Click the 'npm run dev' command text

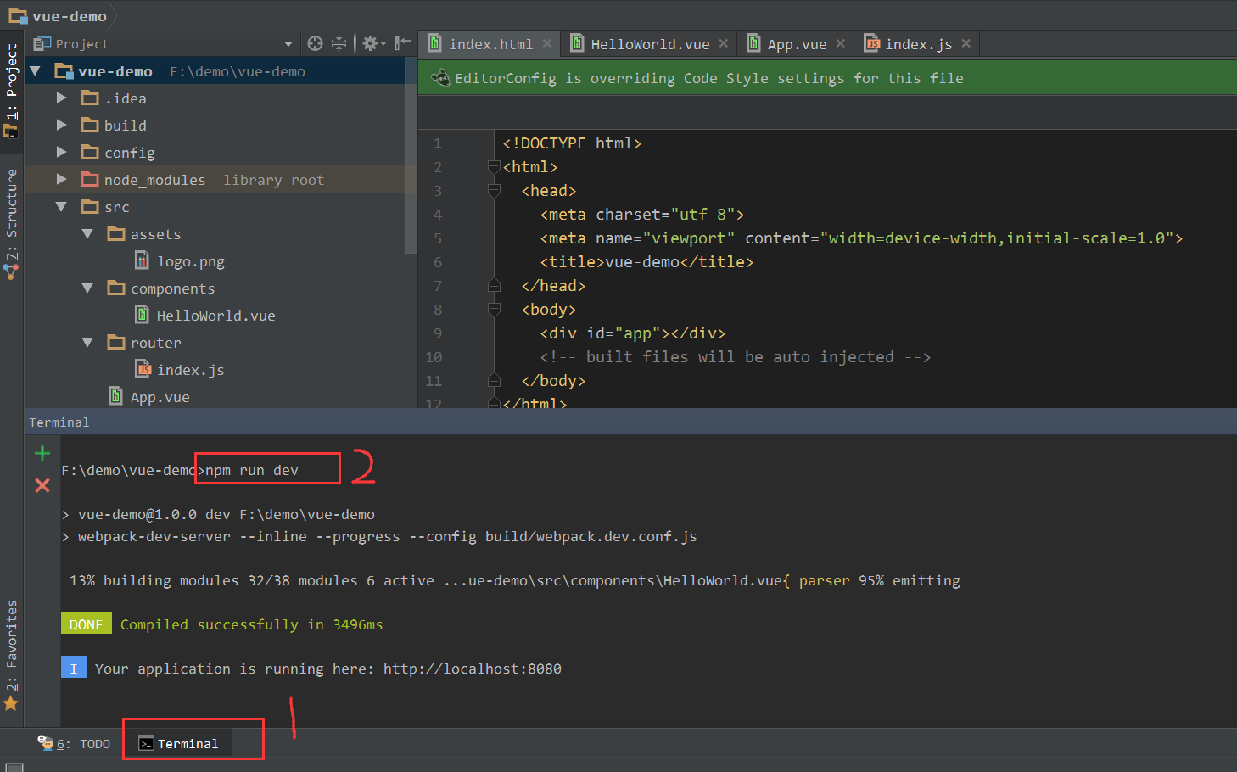click(252, 470)
